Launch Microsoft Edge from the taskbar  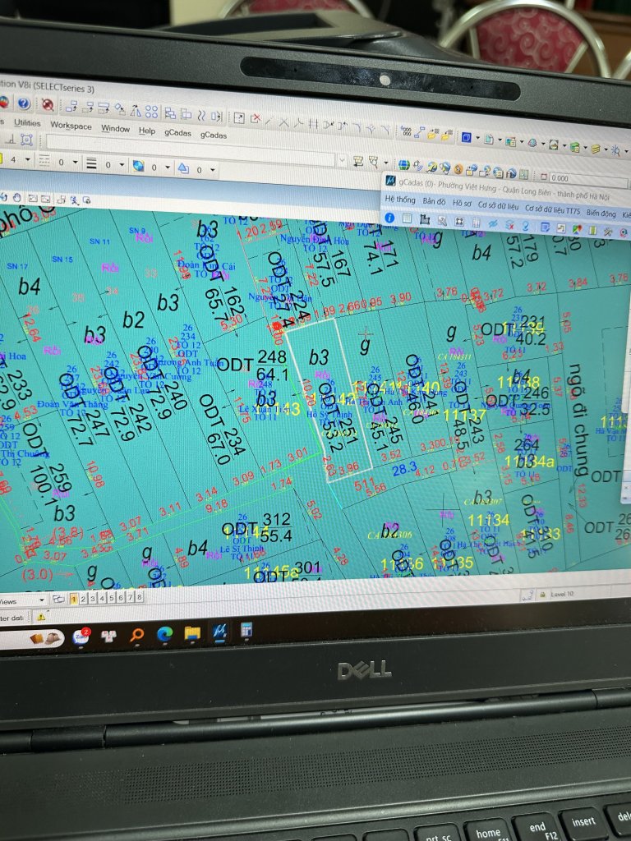(164, 634)
